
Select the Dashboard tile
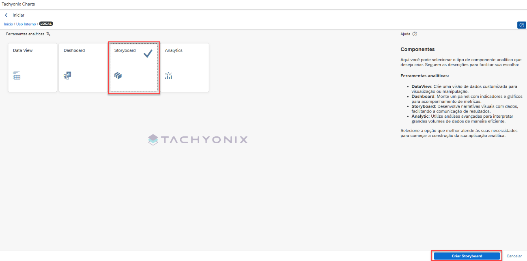[83, 67]
